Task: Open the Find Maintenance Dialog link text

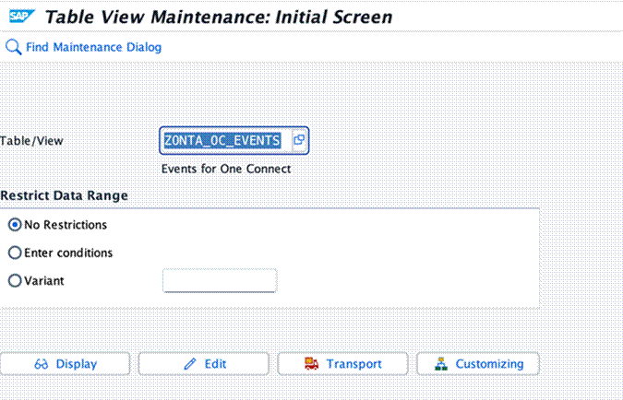Action: coord(93,47)
